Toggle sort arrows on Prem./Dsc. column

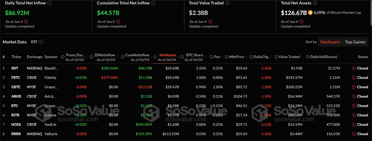(86, 57)
